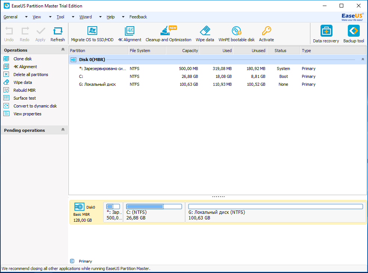Select the reserved partition usage bar

click(x=113, y=206)
